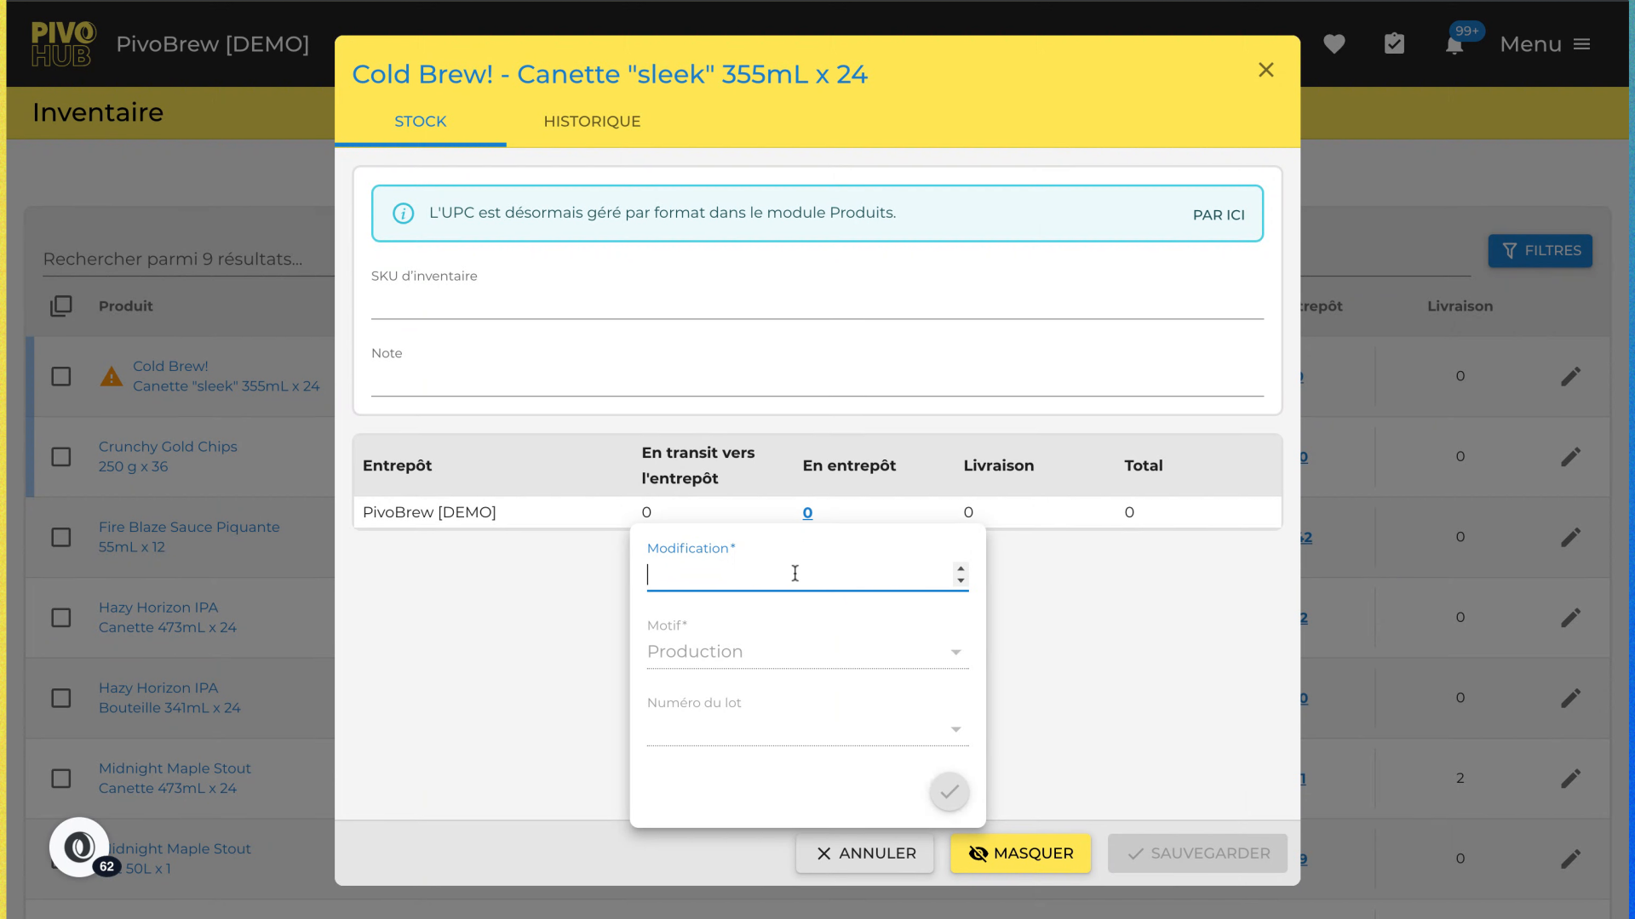This screenshot has height=919, width=1635.
Task: Open the Motif Production dropdown
Action: 806,652
